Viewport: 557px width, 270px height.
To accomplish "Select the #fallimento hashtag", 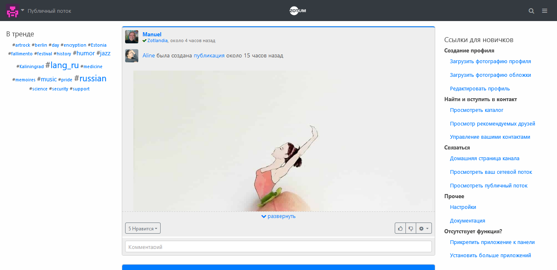I will click(x=21, y=54).
